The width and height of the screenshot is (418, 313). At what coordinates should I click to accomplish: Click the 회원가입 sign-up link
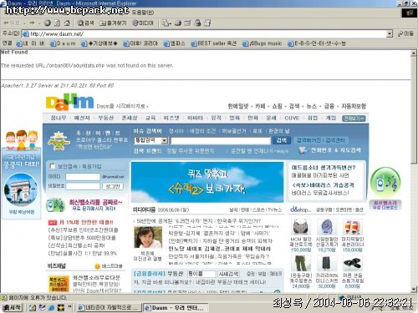[92, 166]
